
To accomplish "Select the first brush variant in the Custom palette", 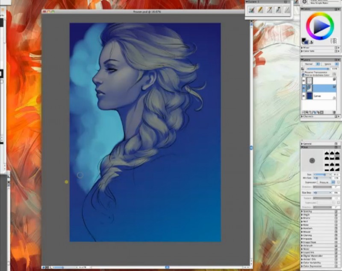I will click(x=251, y=10).
